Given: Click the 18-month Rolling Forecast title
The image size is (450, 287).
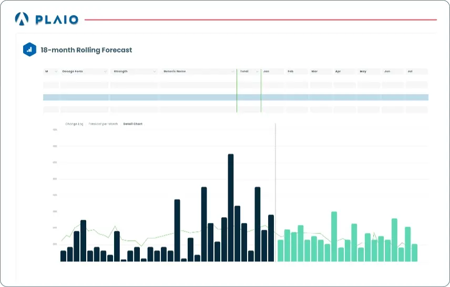Looking at the screenshot, I should [x=86, y=50].
